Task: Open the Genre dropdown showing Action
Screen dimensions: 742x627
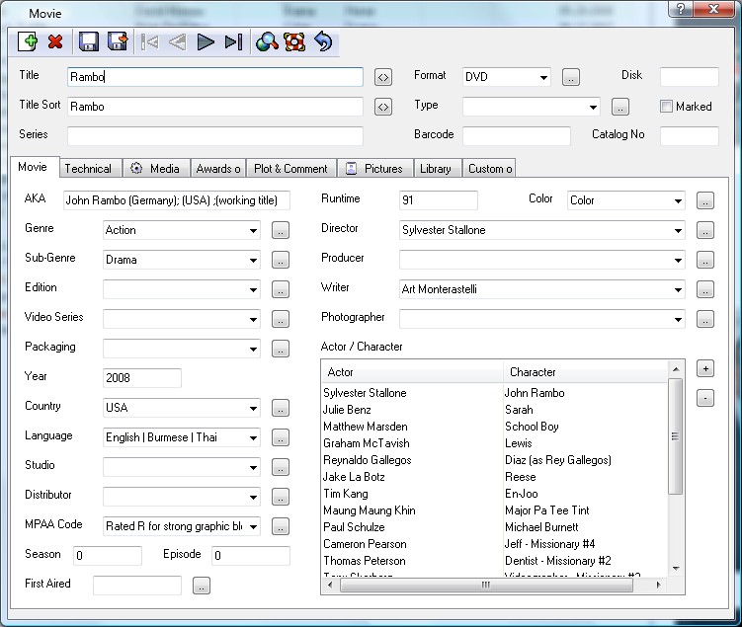Action: pyautogui.click(x=254, y=231)
